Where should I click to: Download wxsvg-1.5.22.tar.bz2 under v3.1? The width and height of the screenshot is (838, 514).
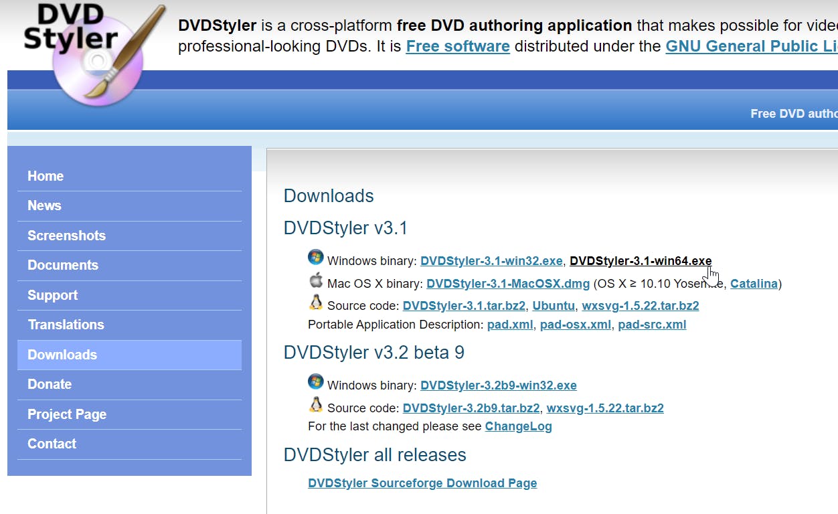pyautogui.click(x=641, y=306)
